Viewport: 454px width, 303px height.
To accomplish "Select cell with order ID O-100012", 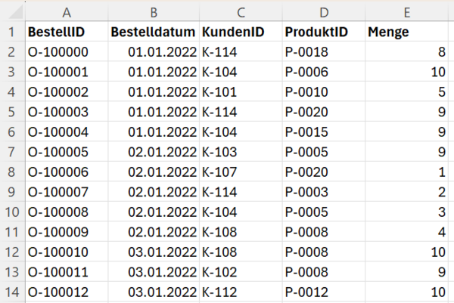I will (67, 291).
